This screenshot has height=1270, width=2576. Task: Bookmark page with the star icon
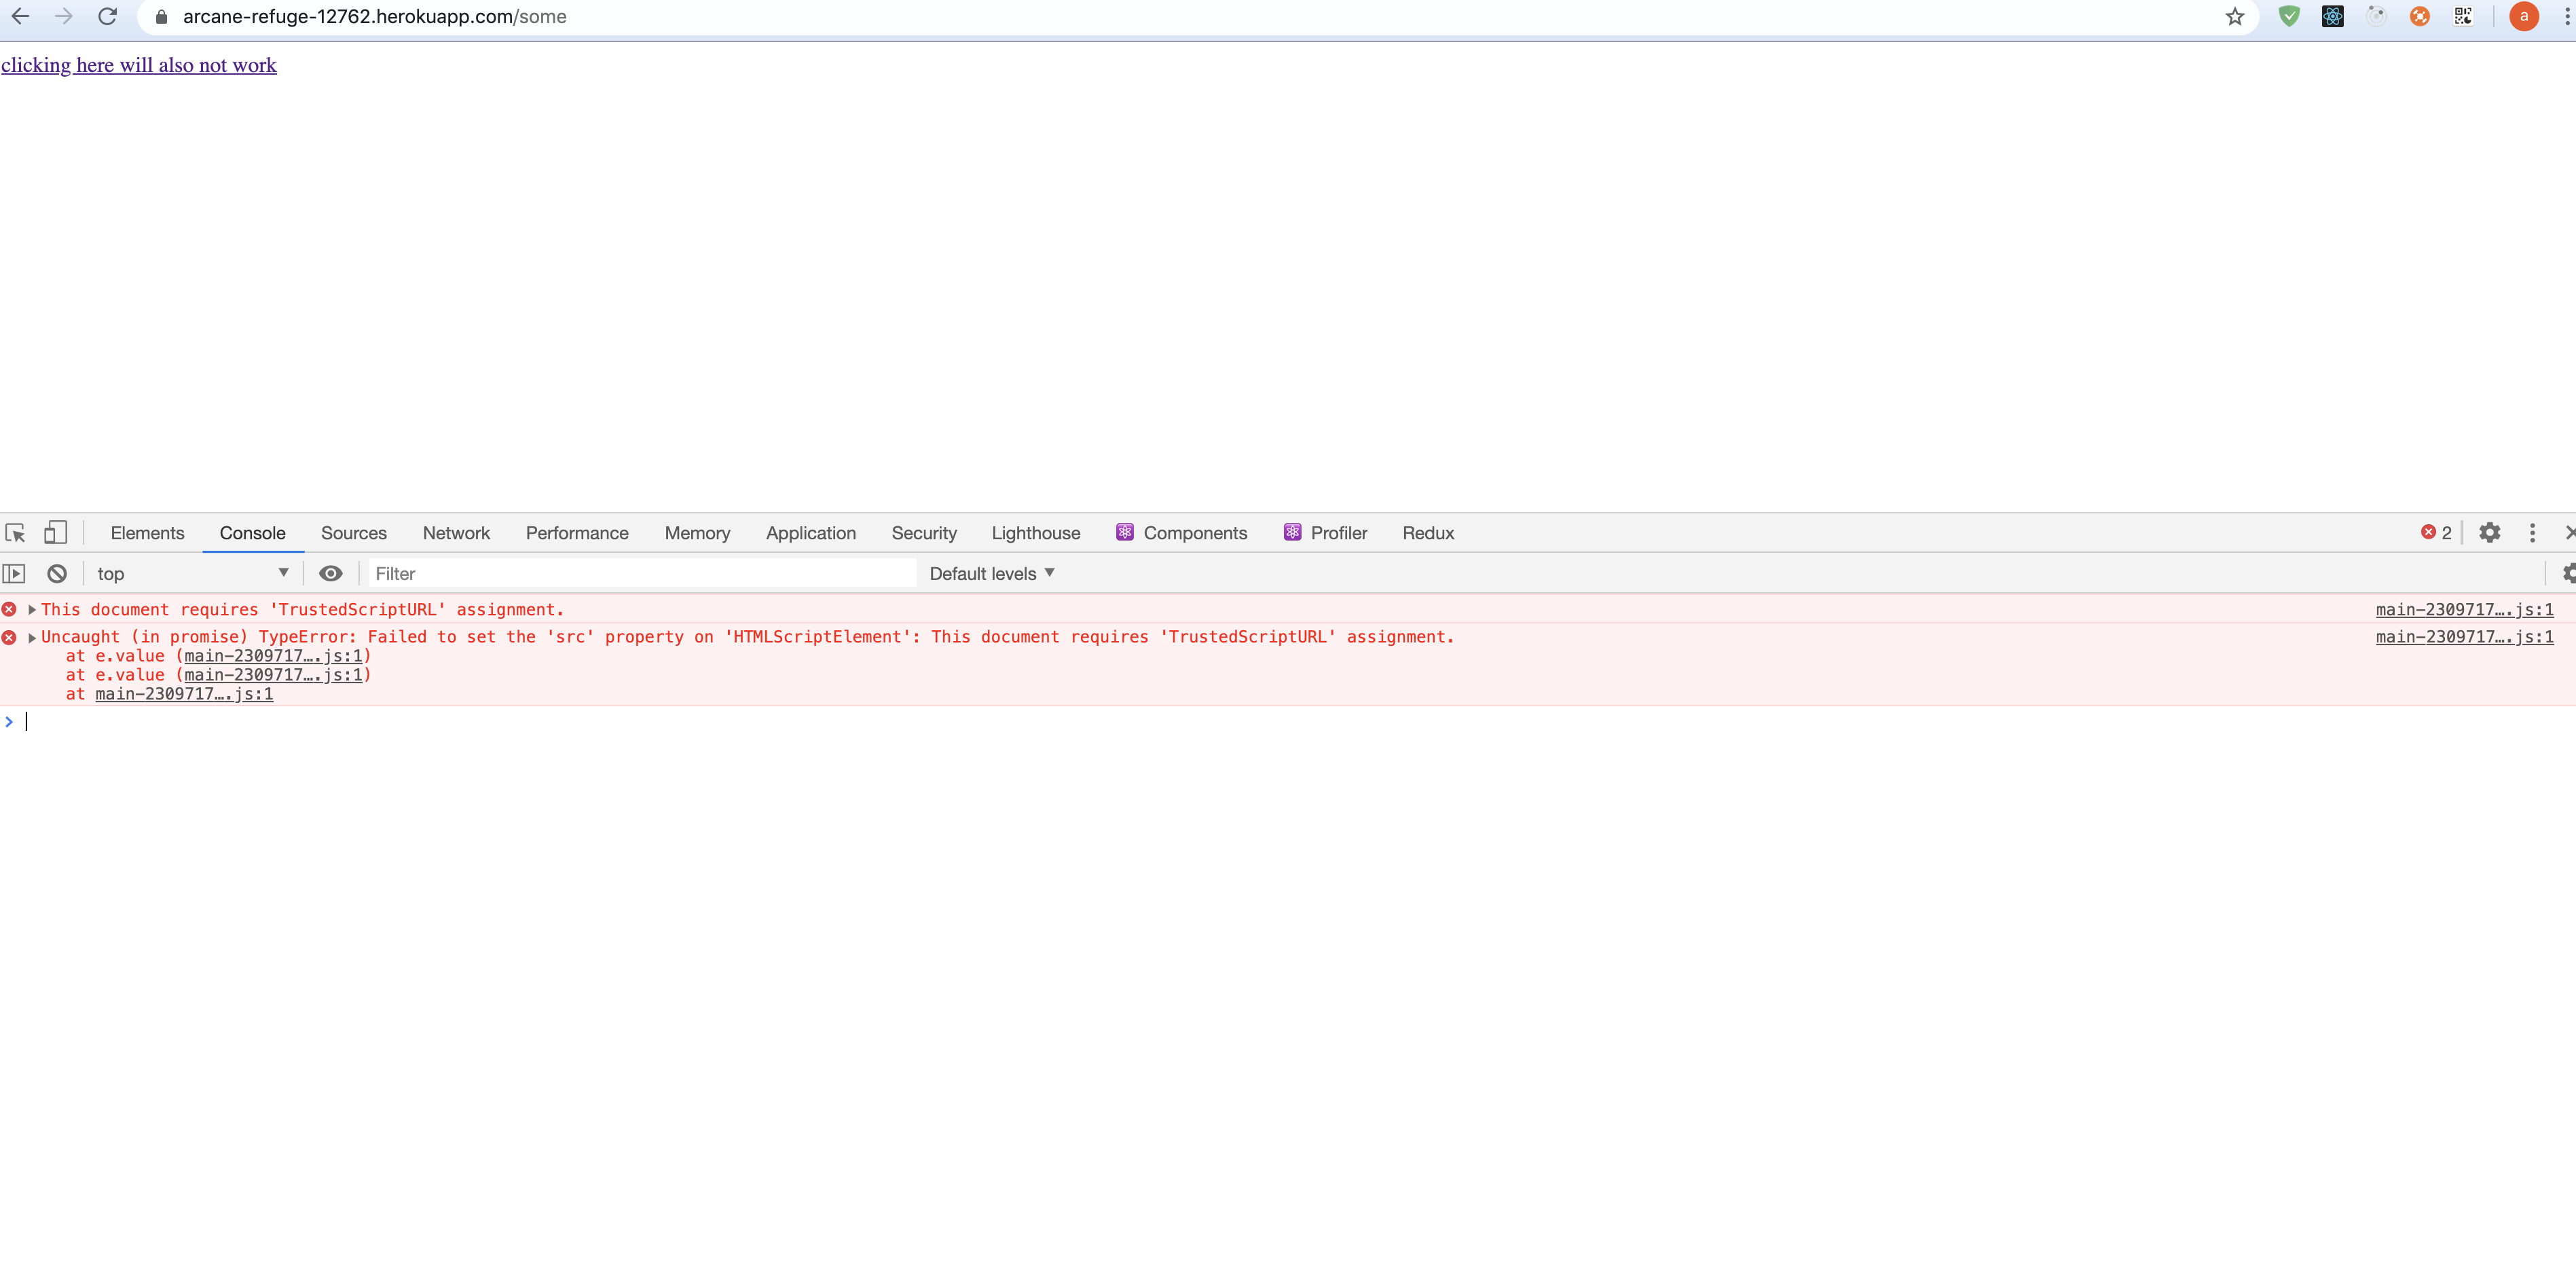[2235, 17]
